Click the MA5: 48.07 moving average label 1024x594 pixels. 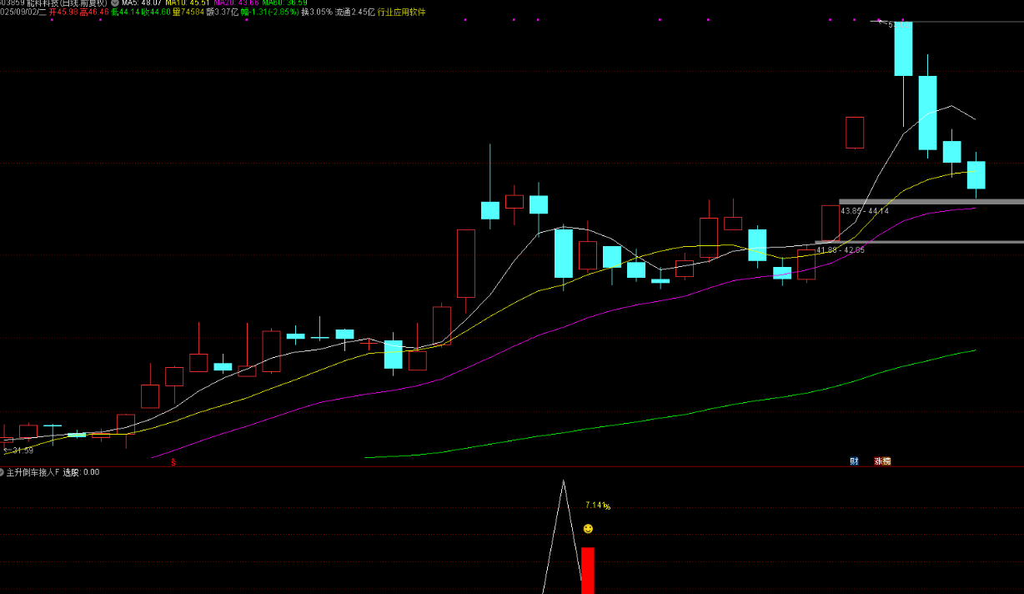[x=141, y=3]
